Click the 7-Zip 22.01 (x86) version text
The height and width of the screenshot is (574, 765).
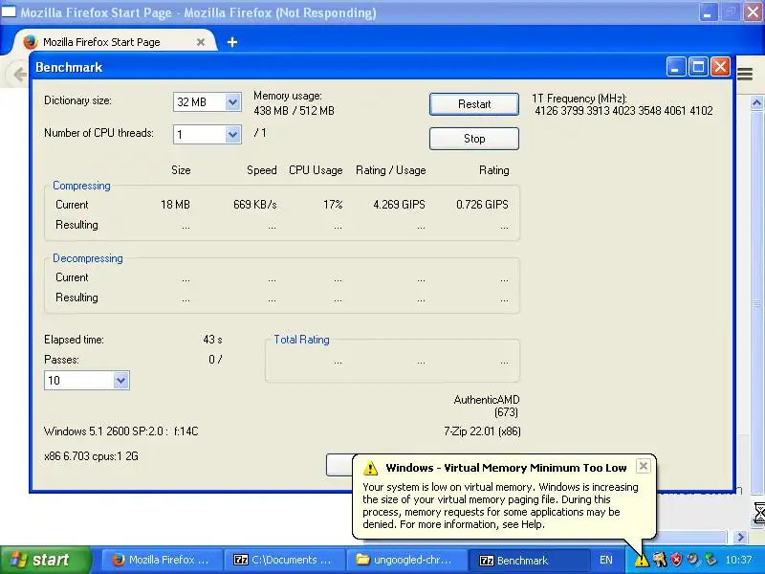[482, 431]
